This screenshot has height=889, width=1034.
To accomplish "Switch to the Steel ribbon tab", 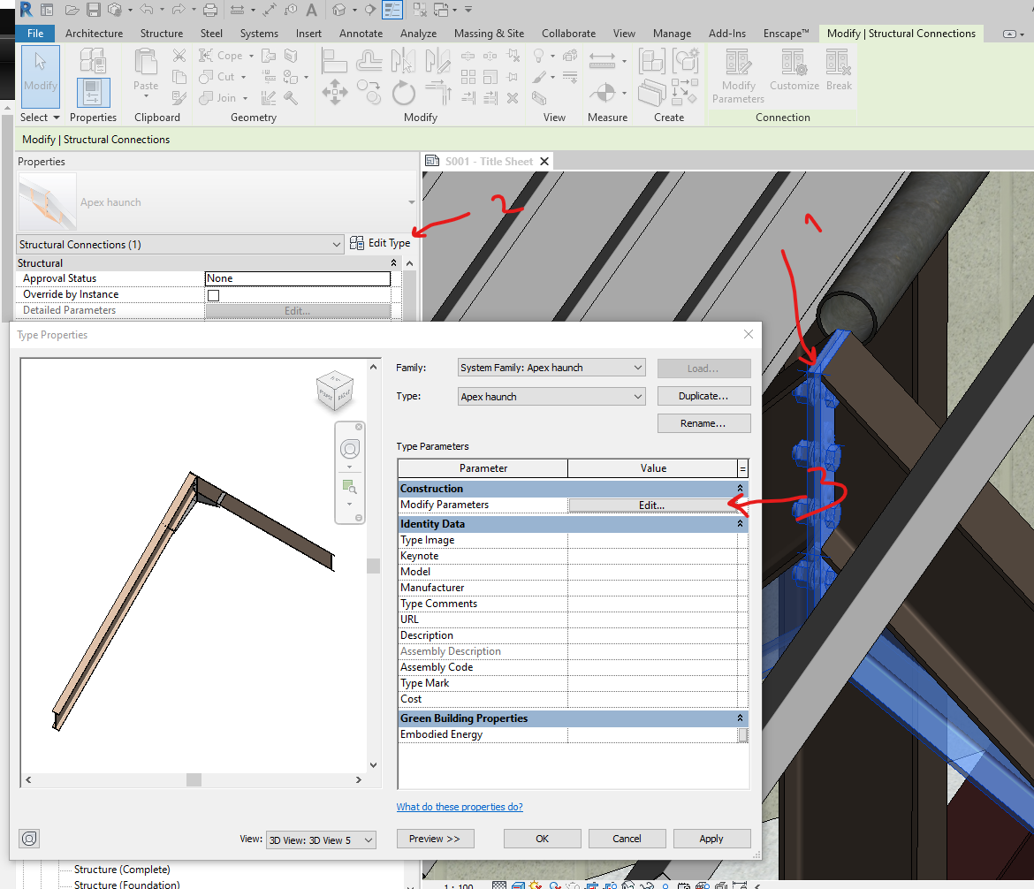I will 211,33.
